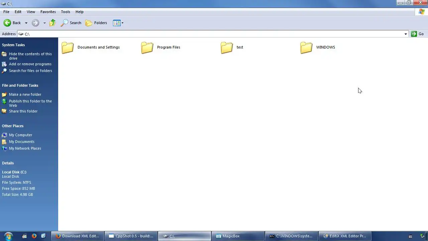428x241 pixels.
Task: Click the Forward arrow icon
Action: point(35,23)
